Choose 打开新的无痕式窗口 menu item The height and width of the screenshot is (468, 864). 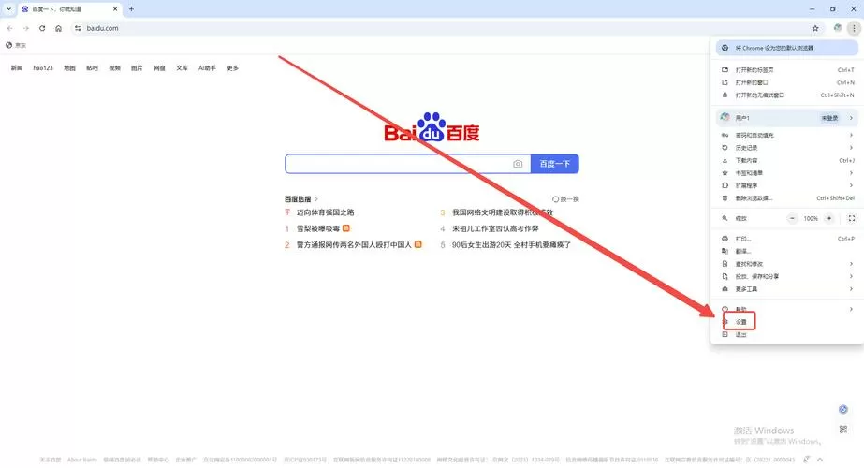tap(787, 95)
